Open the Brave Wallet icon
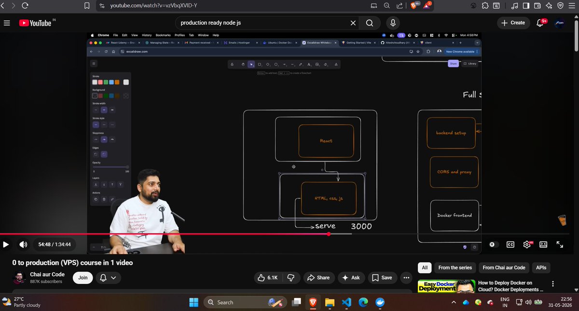The image size is (579, 311). [538, 5]
